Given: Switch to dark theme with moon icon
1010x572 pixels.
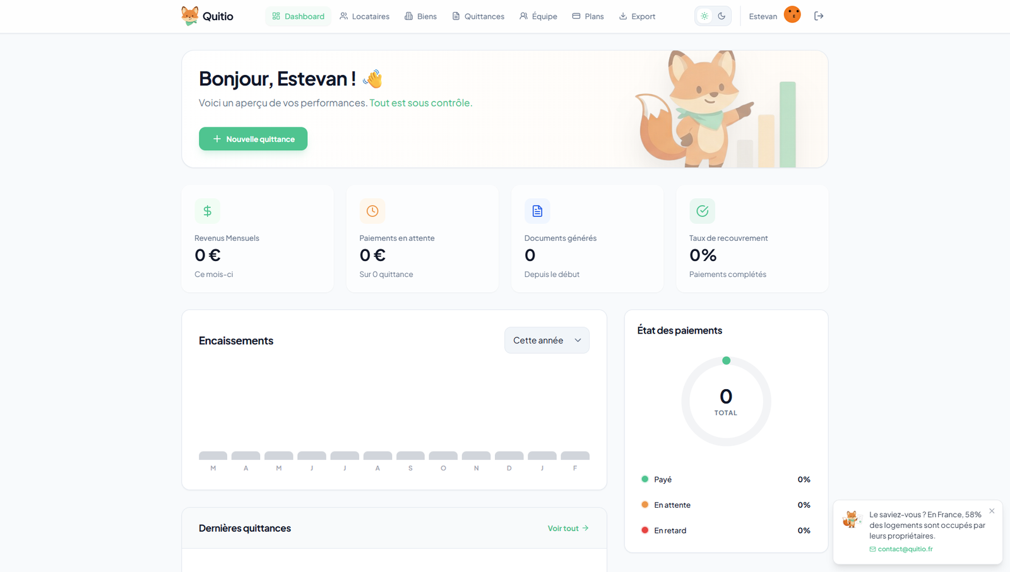Looking at the screenshot, I should click(x=722, y=16).
